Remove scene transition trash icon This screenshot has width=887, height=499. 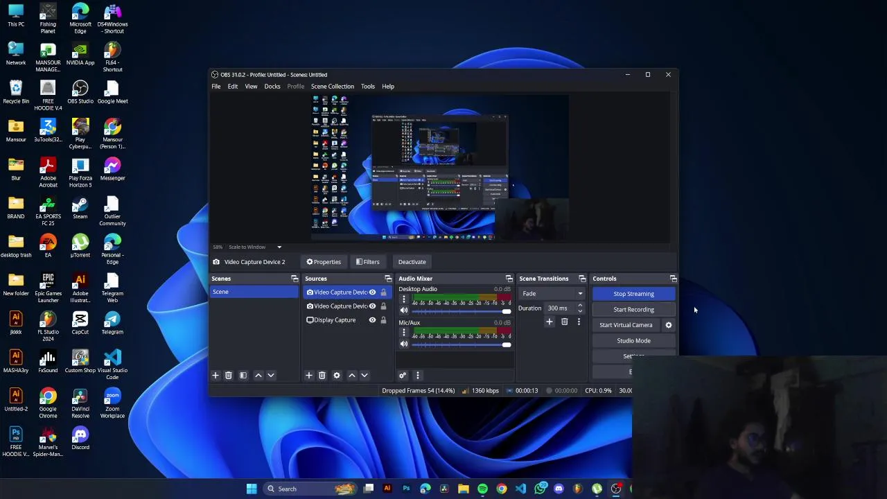coord(564,322)
